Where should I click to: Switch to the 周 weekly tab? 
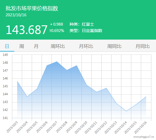click(x=22, y=46)
